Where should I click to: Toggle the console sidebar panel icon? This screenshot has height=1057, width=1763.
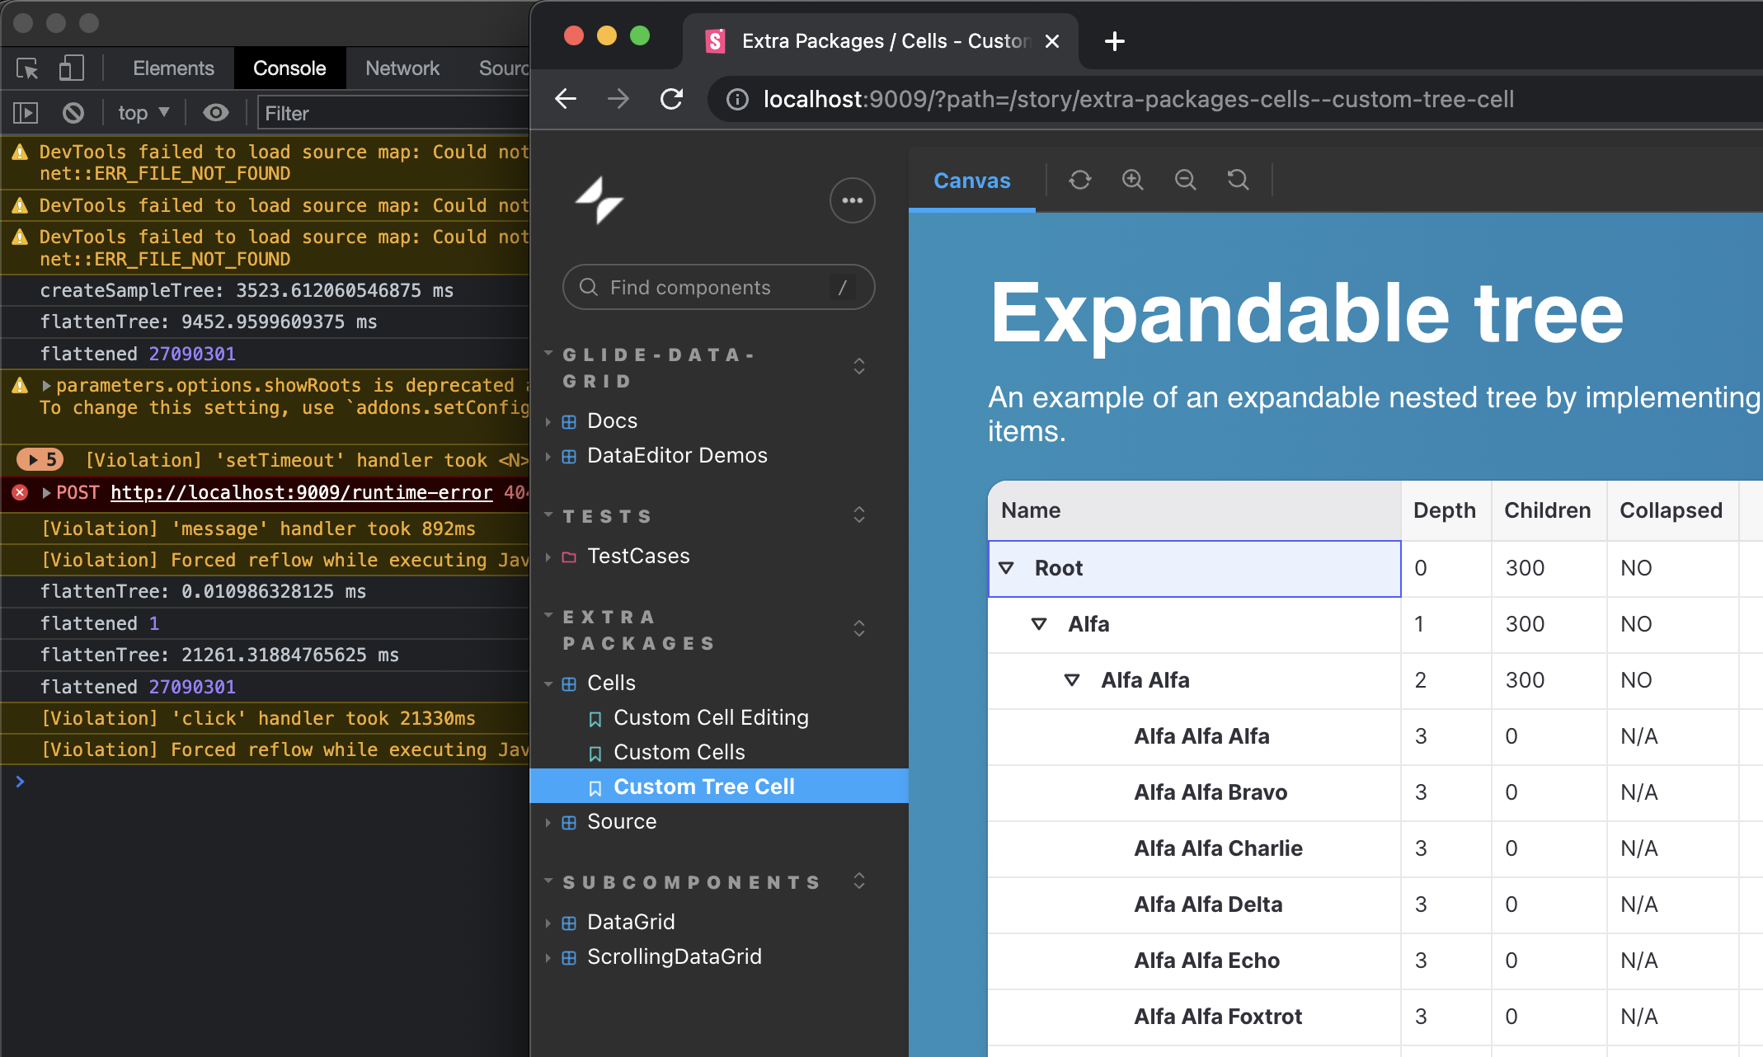pyautogui.click(x=26, y=113)
